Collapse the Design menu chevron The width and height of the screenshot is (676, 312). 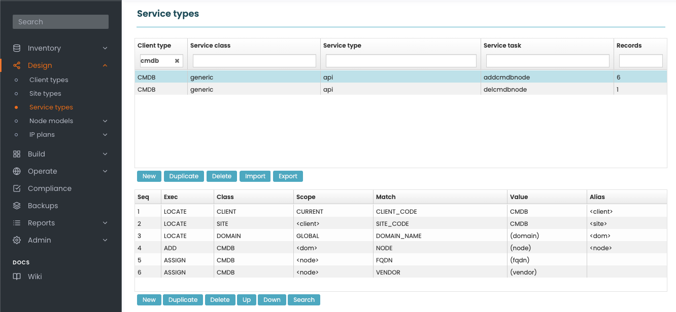point(105,65)
